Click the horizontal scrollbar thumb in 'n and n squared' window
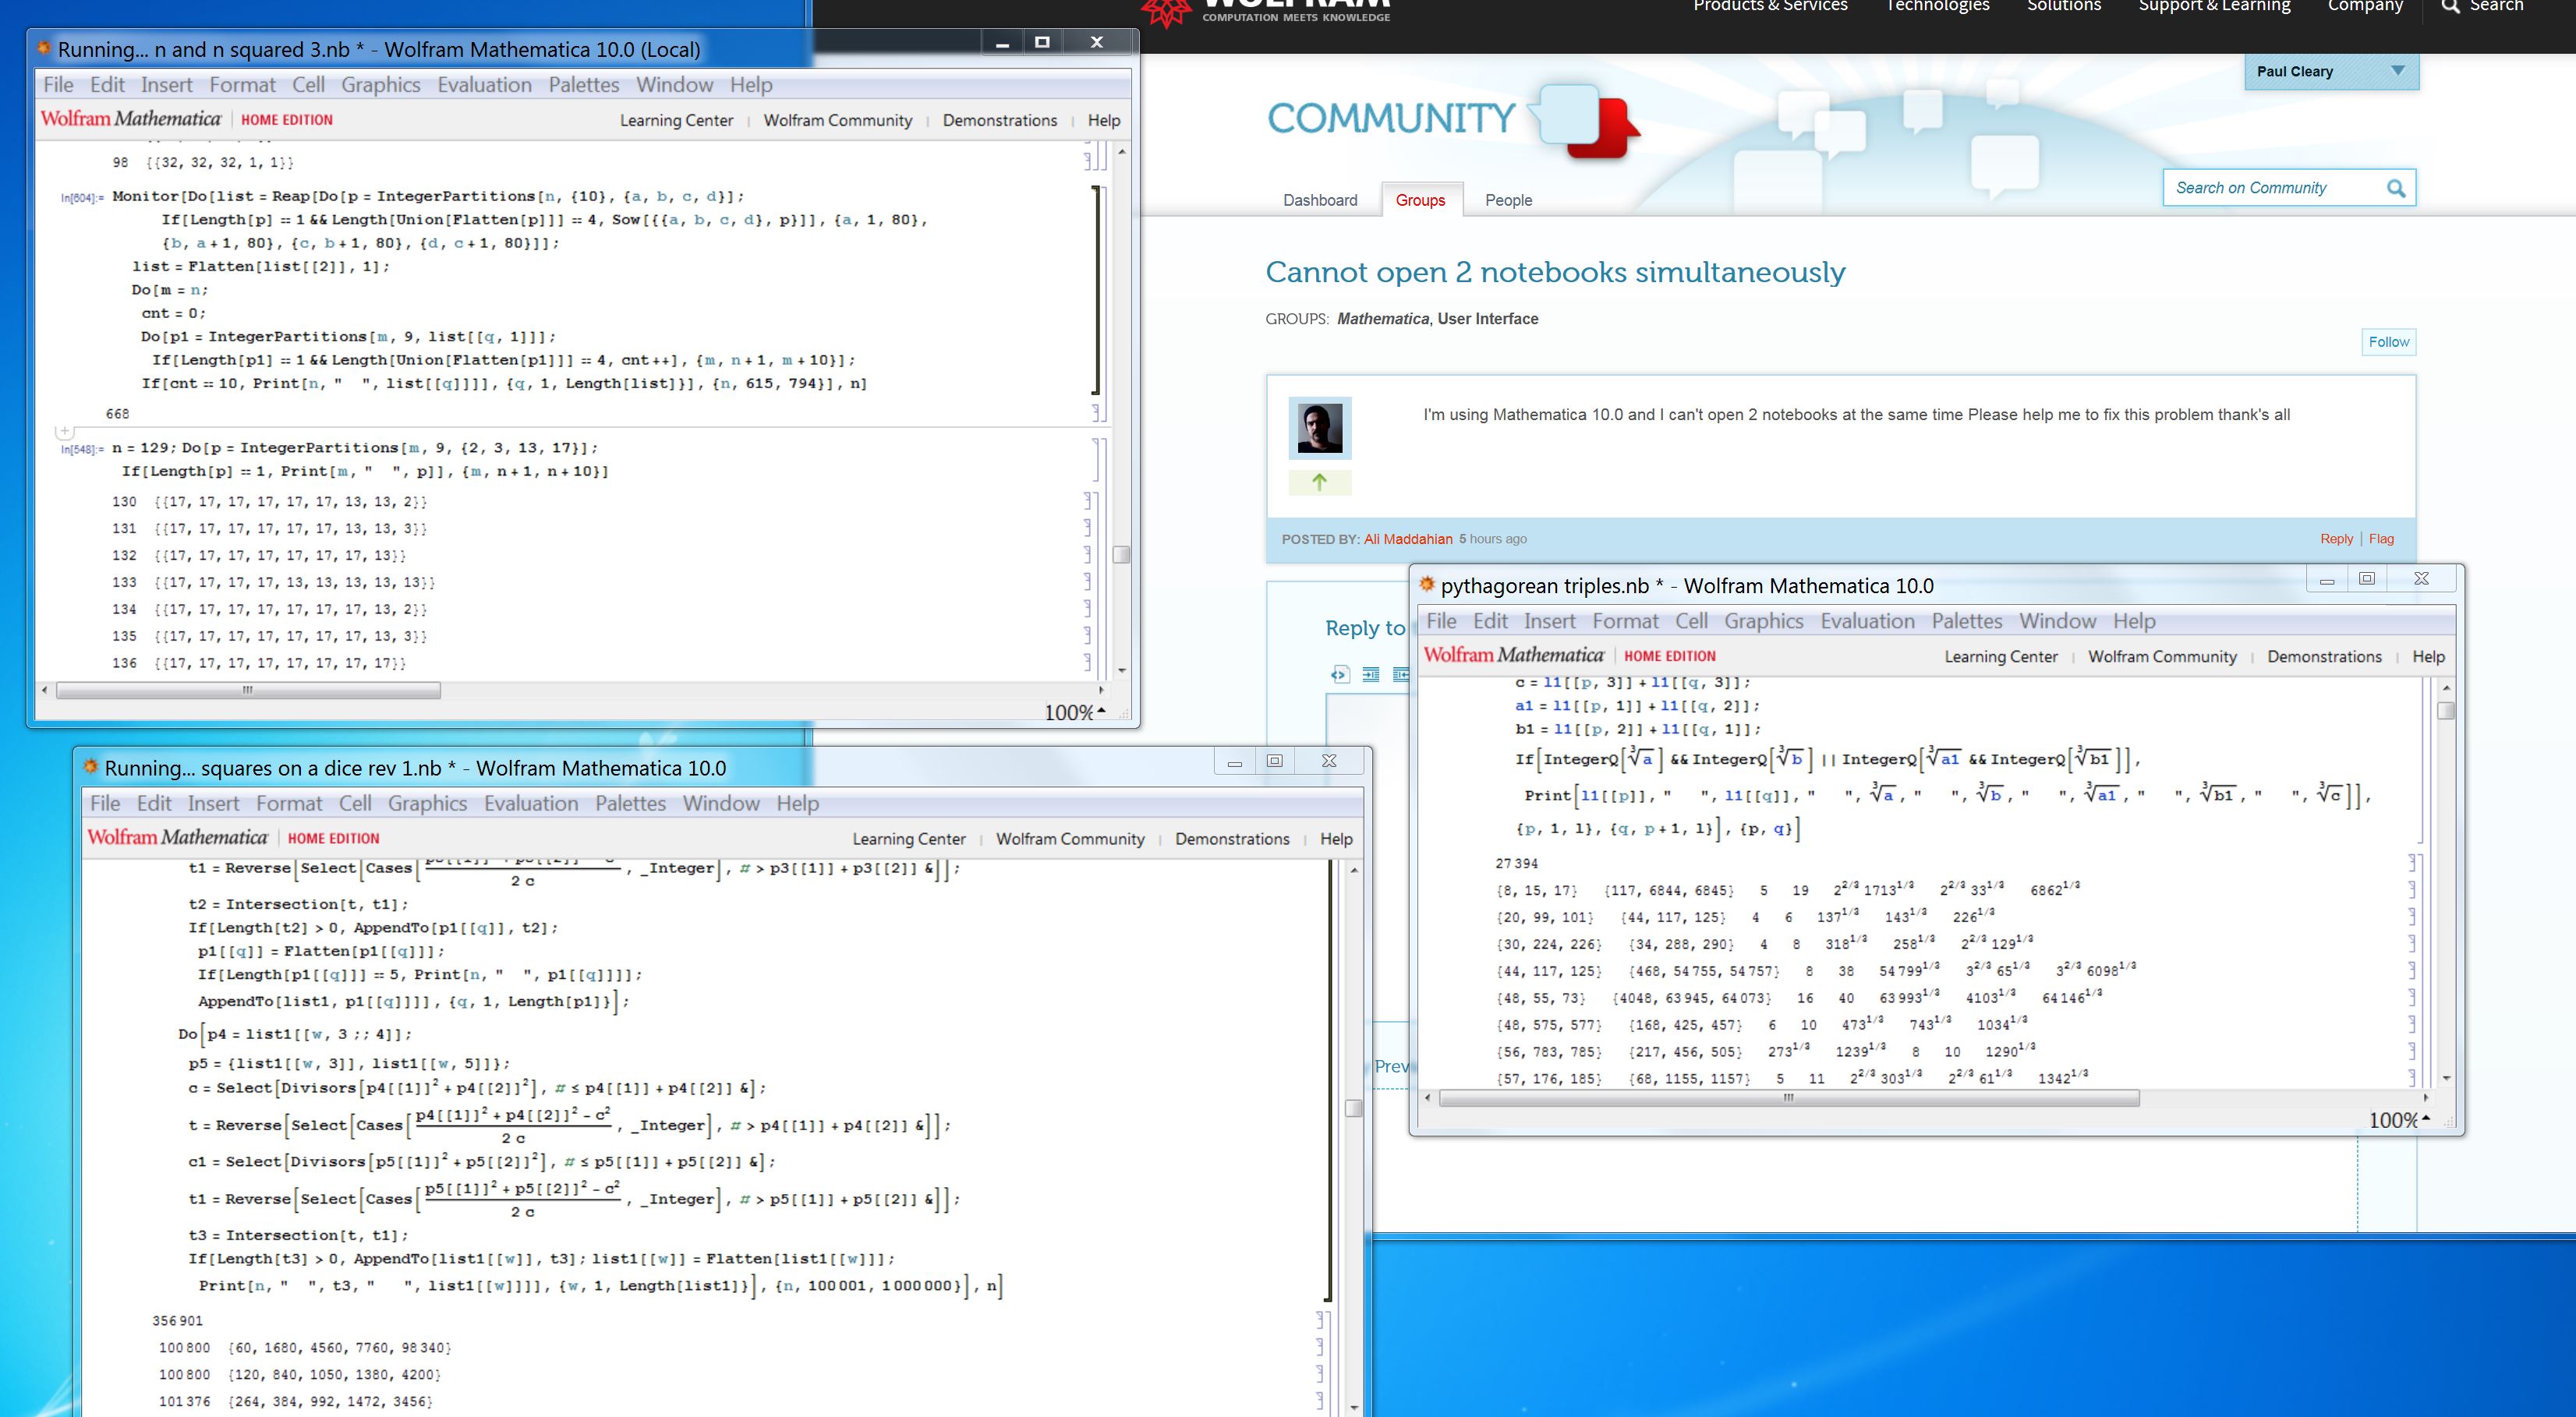The width and height of the screenshot is (2576, 1417). [x=248, y=690]
